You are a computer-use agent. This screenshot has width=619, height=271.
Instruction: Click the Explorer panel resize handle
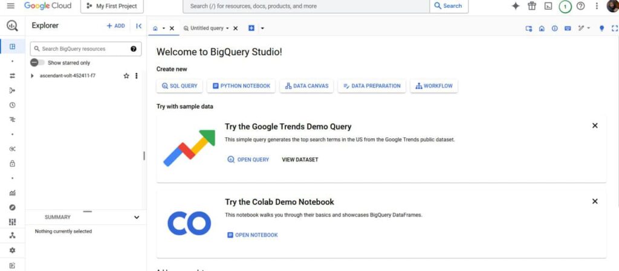click(144, 155)
